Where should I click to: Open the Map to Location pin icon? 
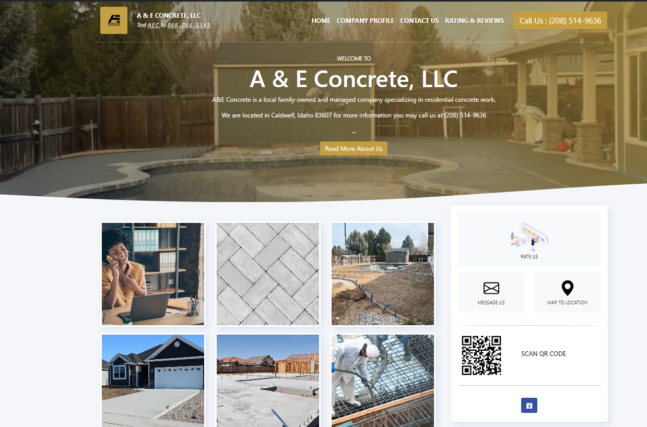tap(567, 288)
